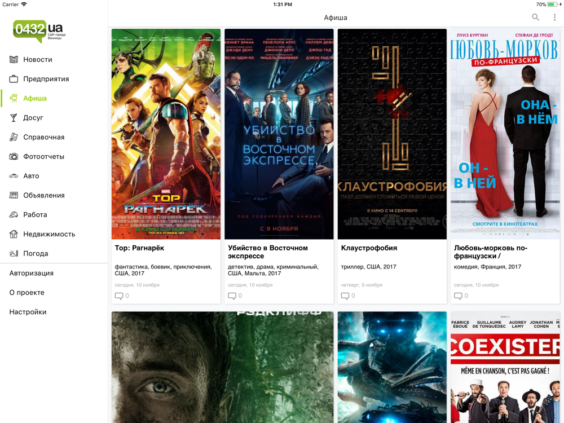Click the Справочная directory icon

point(14,137)
